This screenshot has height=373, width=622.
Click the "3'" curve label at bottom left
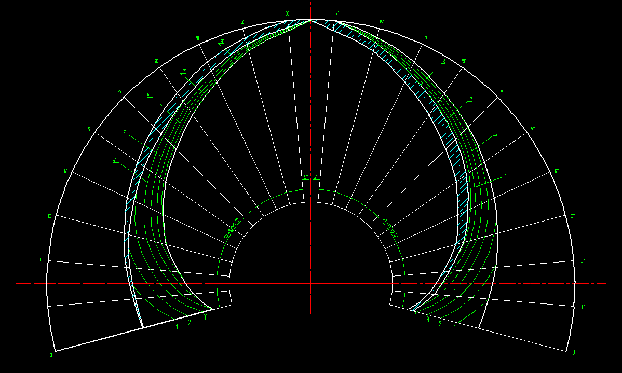click(206, 317)
